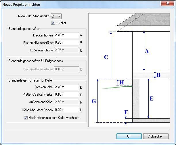Click the 'Standardeigenschaften für Erdgeschoss' group label
Viewport: 176px width, 145px height.
(36, 61)
